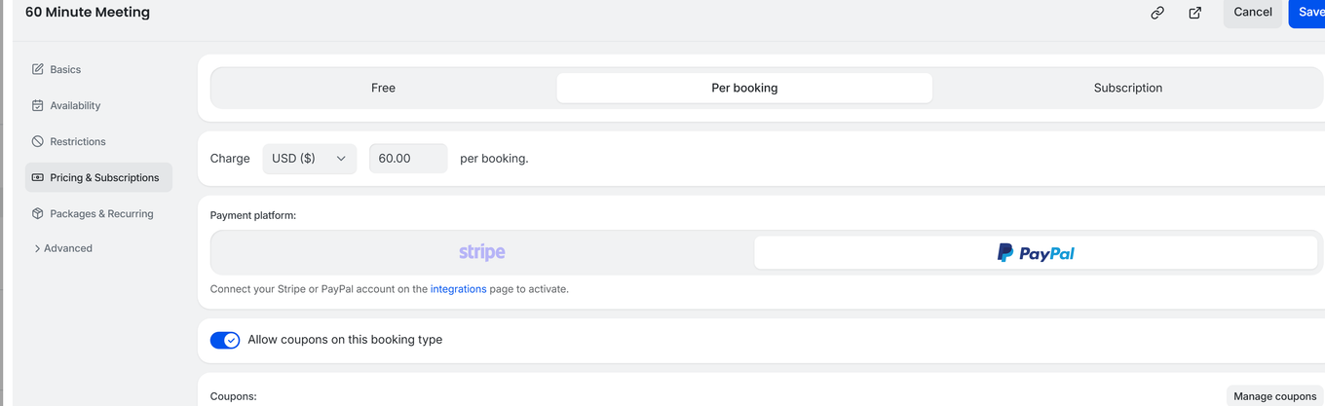Viewport: 1325px width, 406px height.
Task: Click the Cancel button
Action: tap(1253, 13)
